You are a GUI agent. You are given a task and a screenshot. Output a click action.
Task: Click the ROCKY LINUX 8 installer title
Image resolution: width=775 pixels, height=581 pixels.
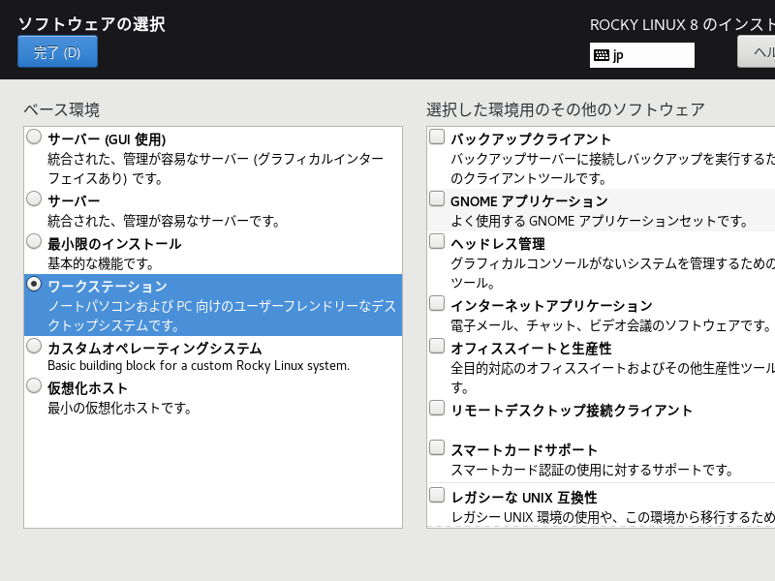682,25
